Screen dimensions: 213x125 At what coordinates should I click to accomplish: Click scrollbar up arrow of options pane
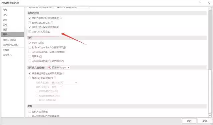click(x=210, y=9)
